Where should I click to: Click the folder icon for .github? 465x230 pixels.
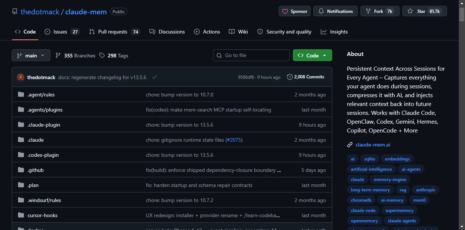coord(21,170)
